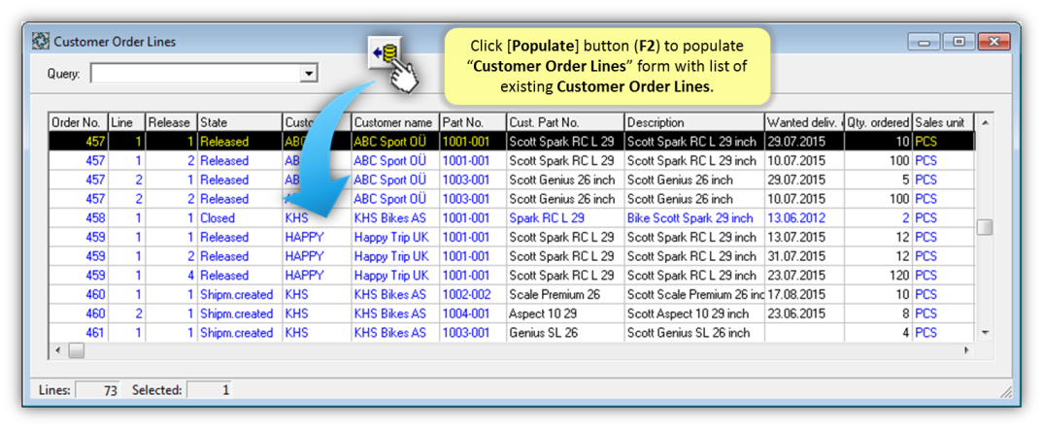Select the 'Spark RC L 29' cell of order 458

[565, 217]
